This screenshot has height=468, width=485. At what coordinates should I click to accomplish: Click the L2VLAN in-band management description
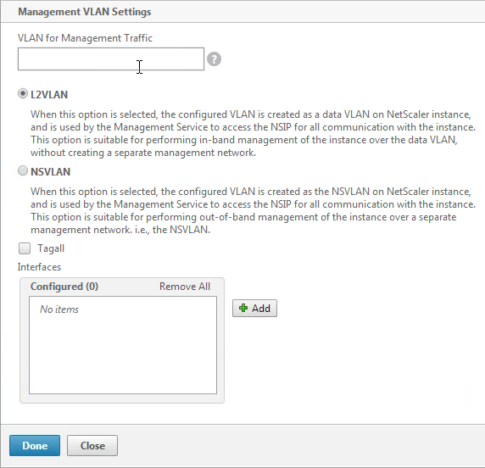[253, 133]
